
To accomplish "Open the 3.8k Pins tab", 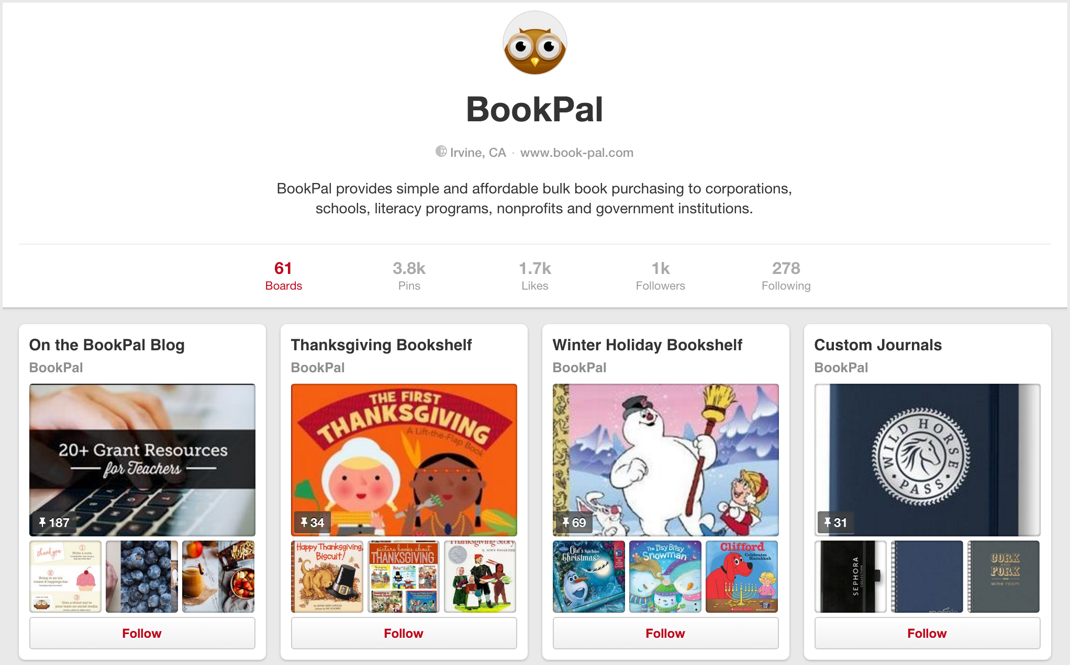I will coord(409,276).
